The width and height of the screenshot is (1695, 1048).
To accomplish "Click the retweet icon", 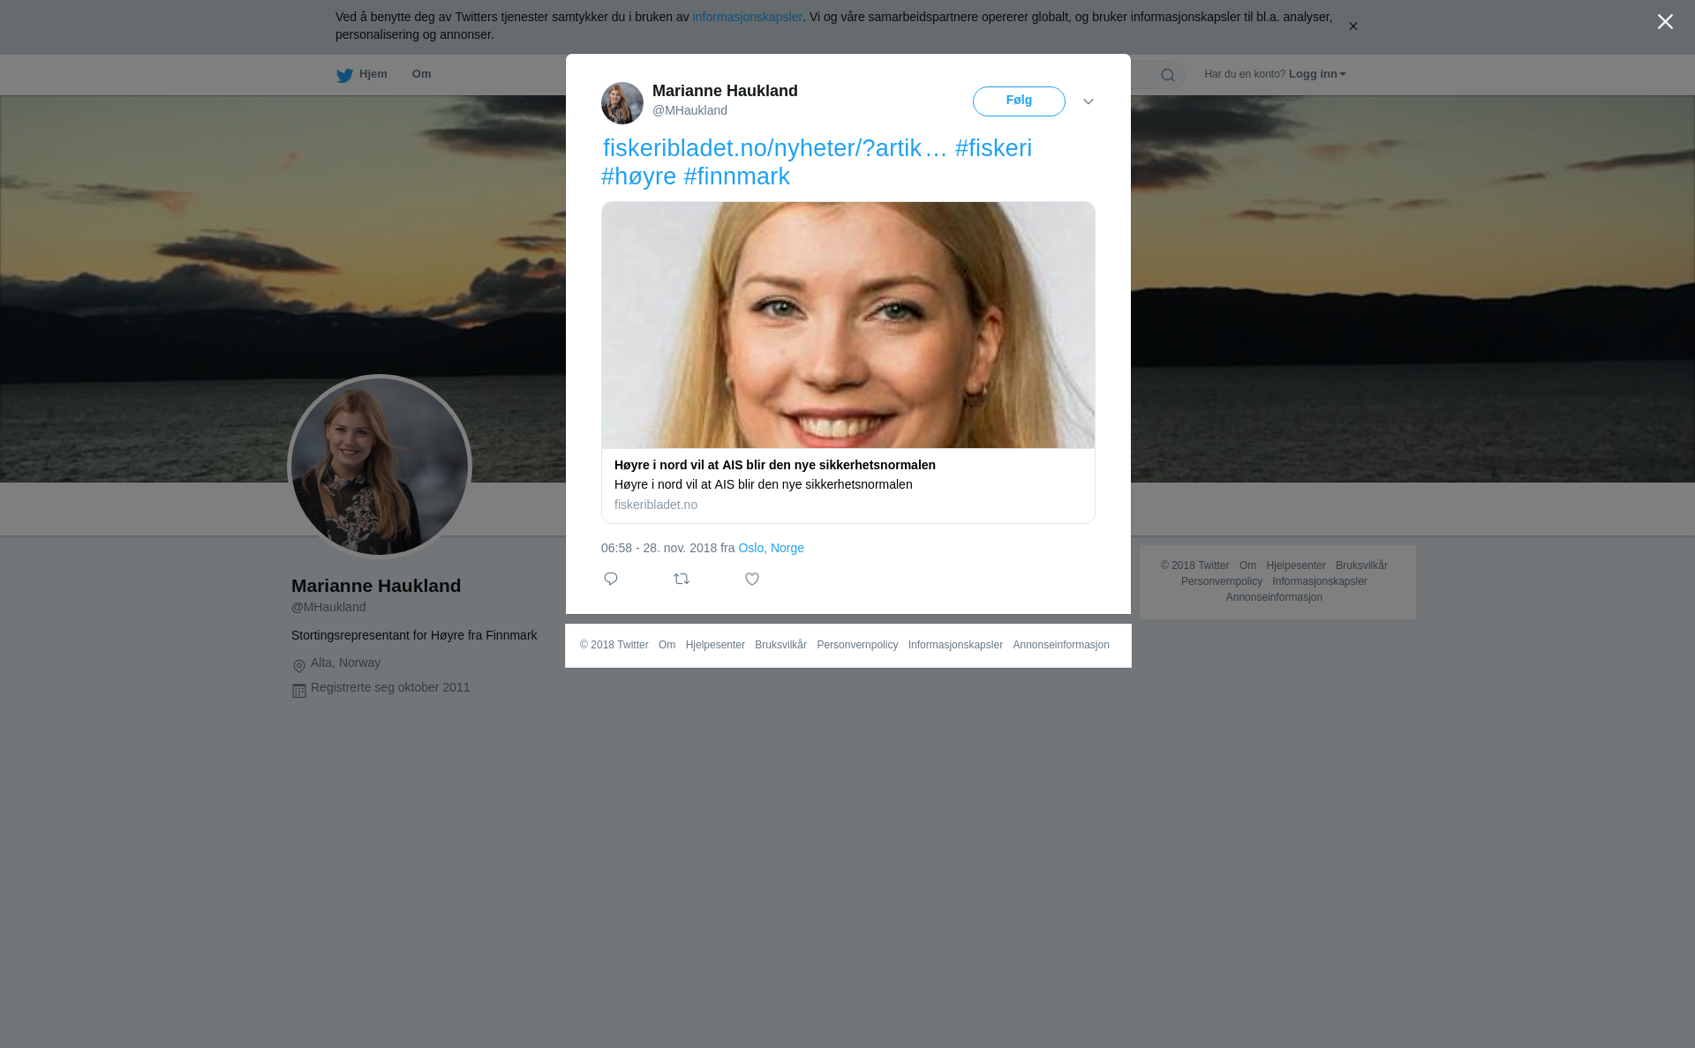I will click(x=682, y=579).
